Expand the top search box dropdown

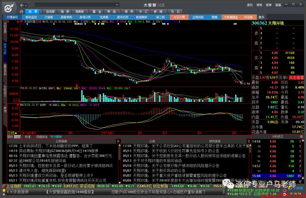[117, 5]
